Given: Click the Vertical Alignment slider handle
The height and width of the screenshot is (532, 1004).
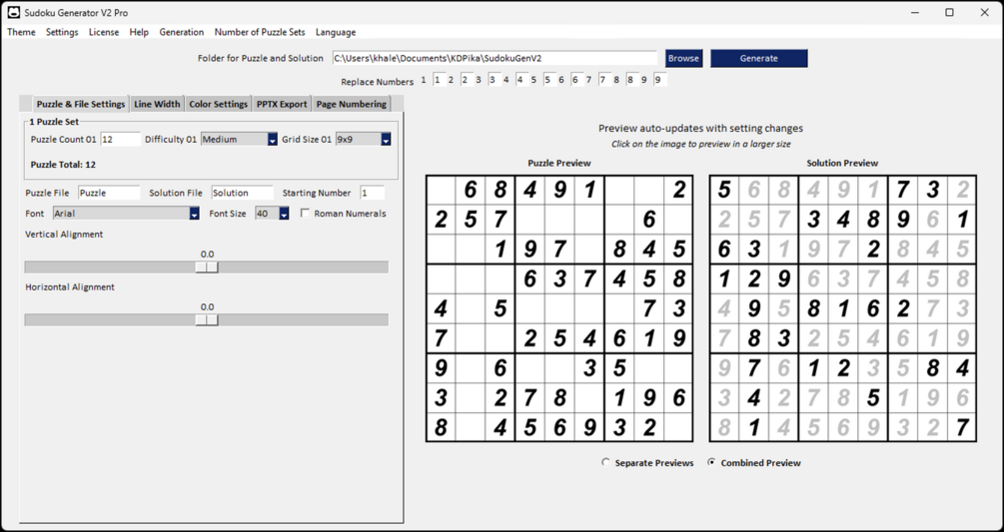Looking at the screenshot, I should (207, 267).
